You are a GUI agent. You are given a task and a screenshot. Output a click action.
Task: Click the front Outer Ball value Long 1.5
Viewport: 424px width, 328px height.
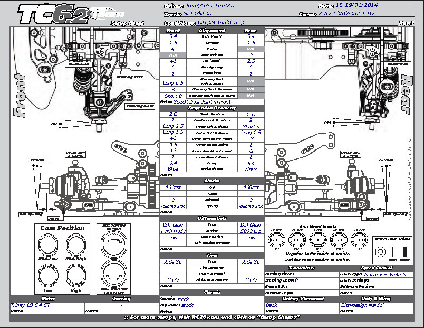pos(173,132)
